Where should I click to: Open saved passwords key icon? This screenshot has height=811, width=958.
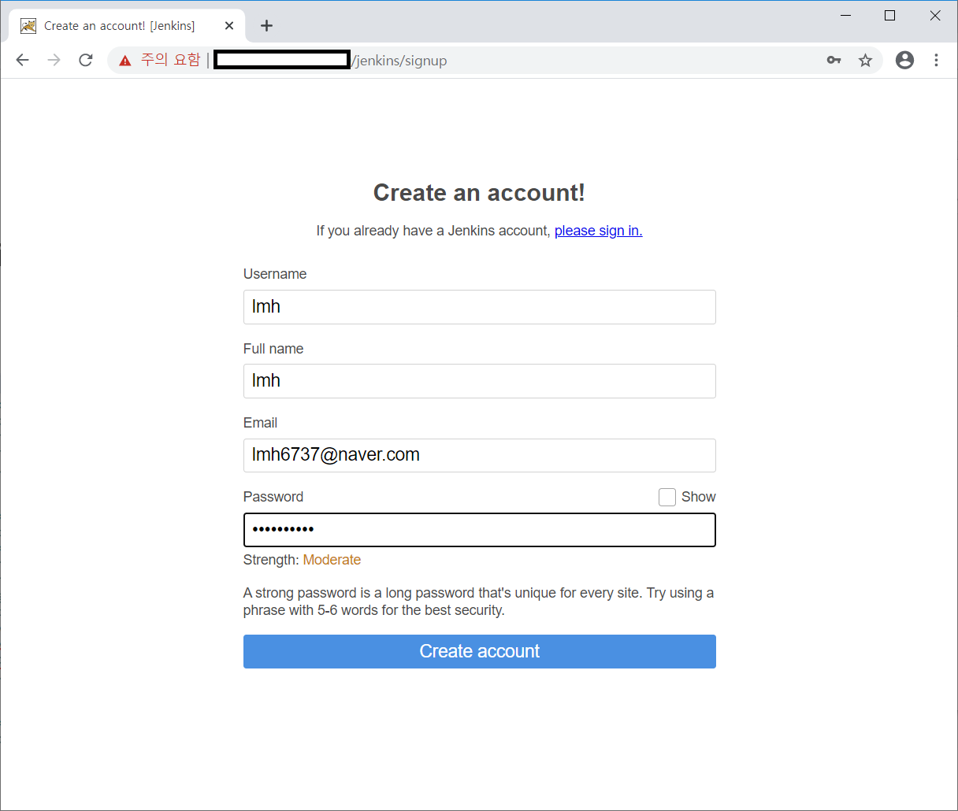(834, 61)
